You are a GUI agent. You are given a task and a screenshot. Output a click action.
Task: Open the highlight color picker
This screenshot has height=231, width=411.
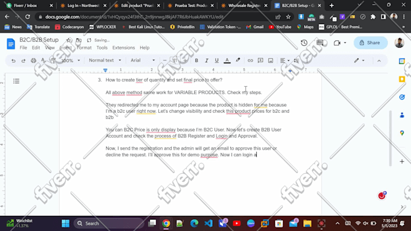click(x=238, y=60)
